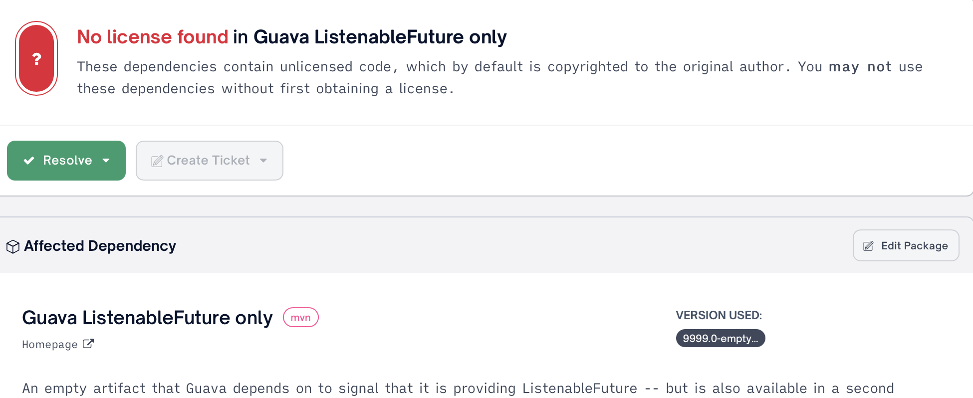Select the Affected Dependency section heading
Viewport: 973px width, 398px height.
100,246
